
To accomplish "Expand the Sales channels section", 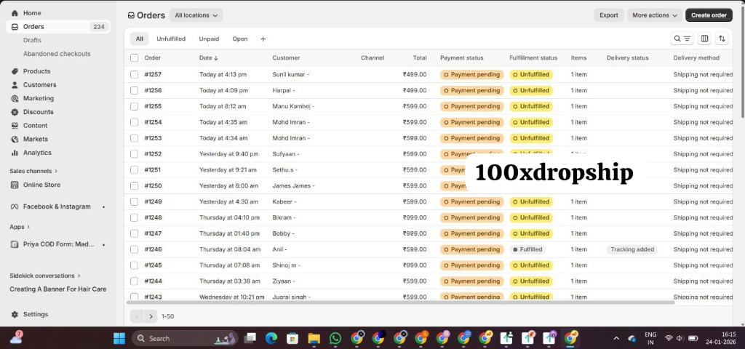I will (x=33, y=171).
